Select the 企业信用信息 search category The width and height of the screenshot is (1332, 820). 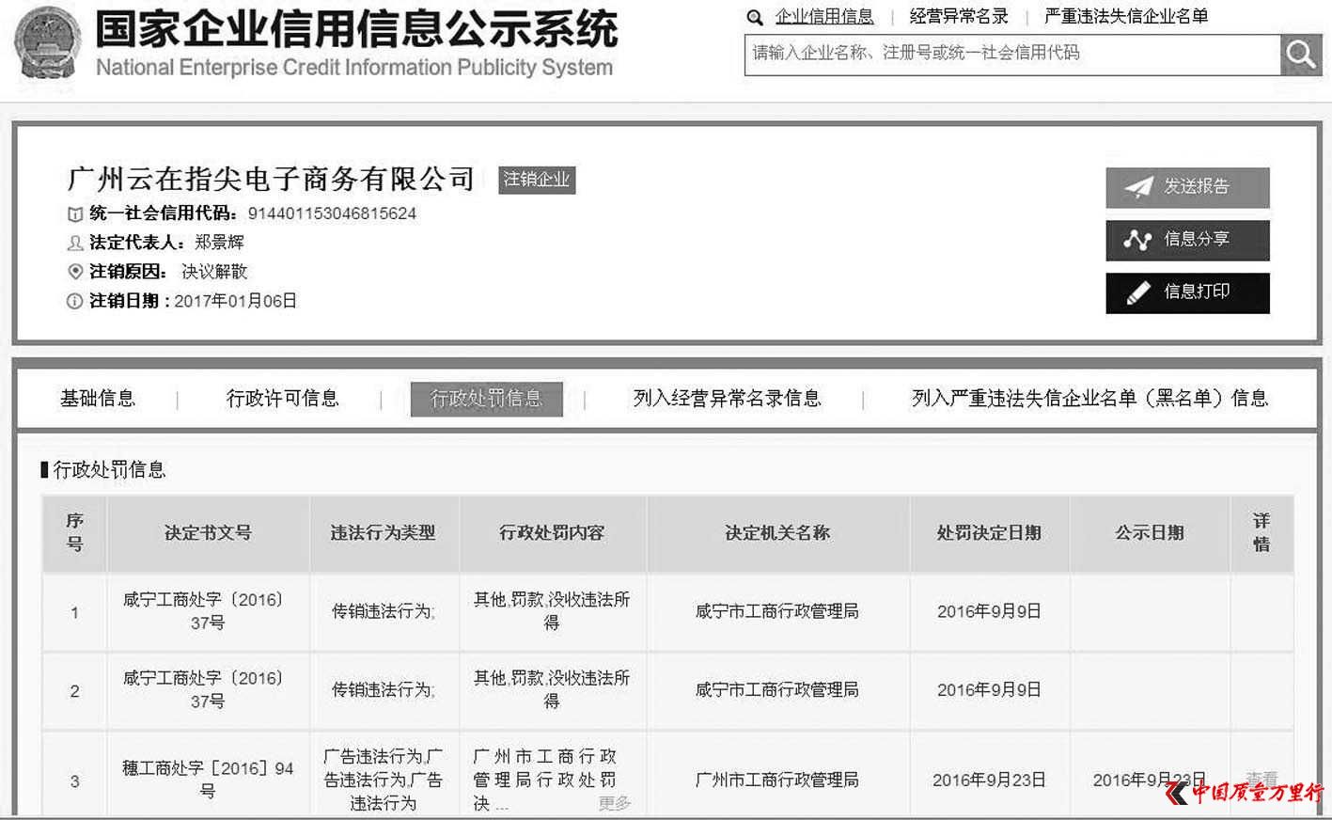(x=824, y=17)
